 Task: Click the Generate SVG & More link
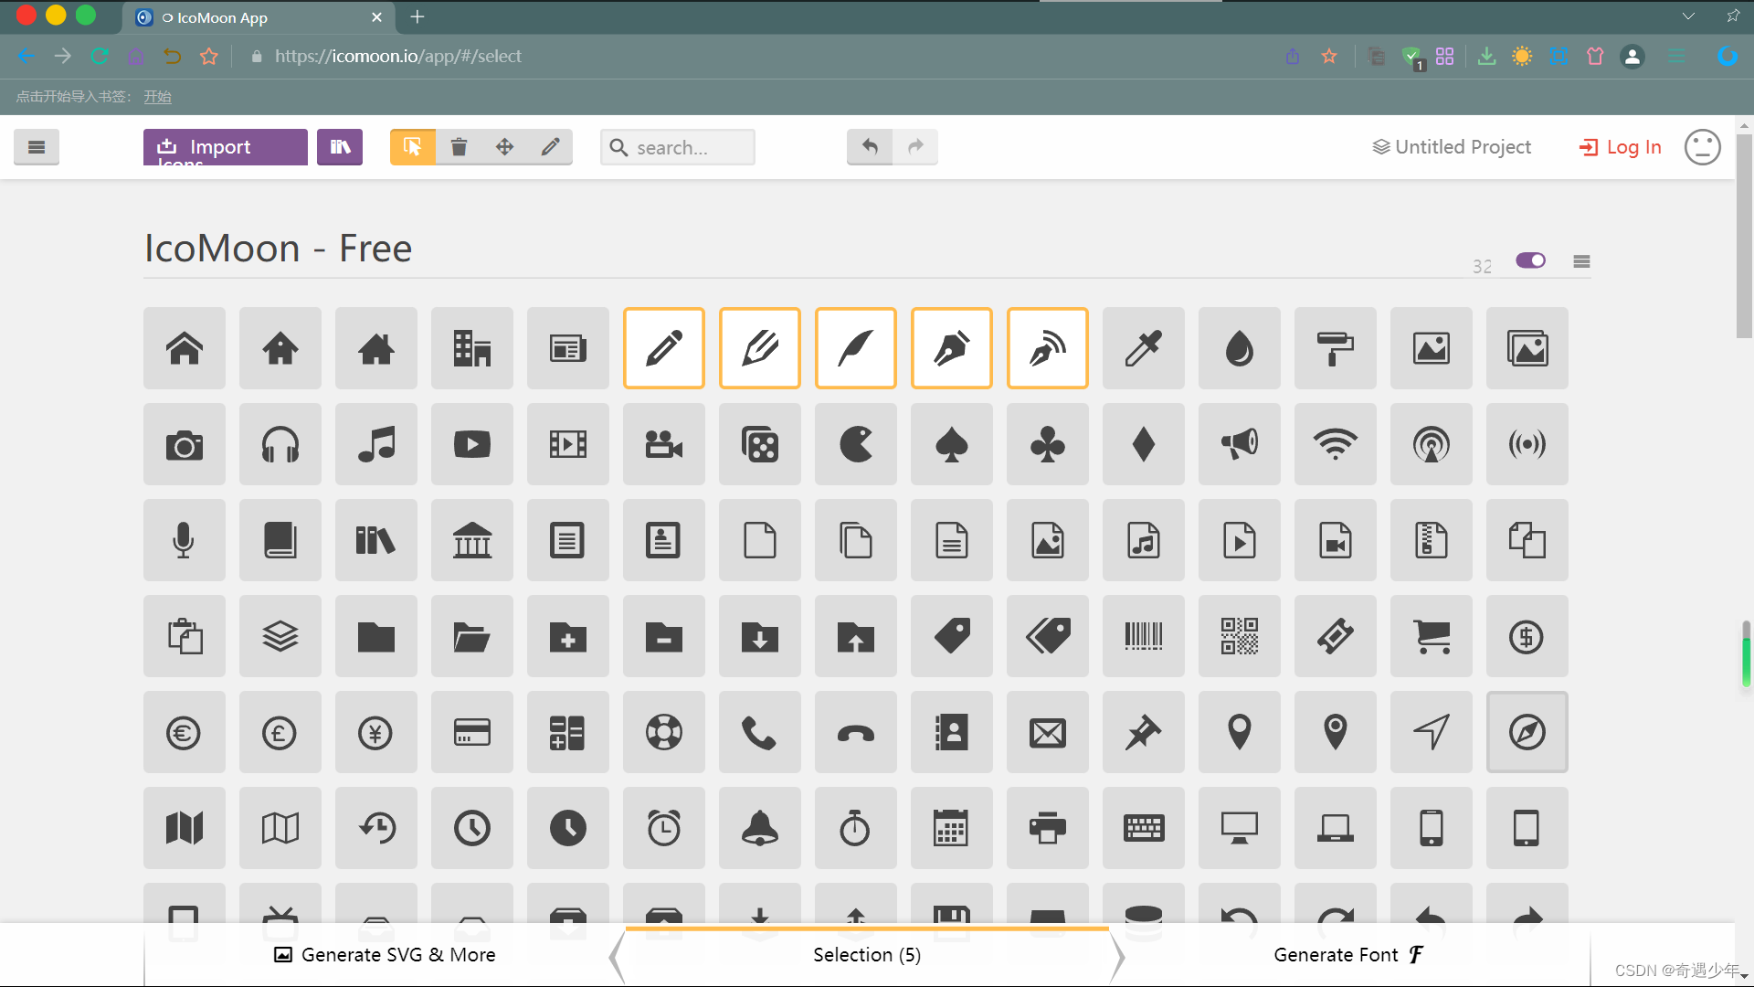(385, 954)
